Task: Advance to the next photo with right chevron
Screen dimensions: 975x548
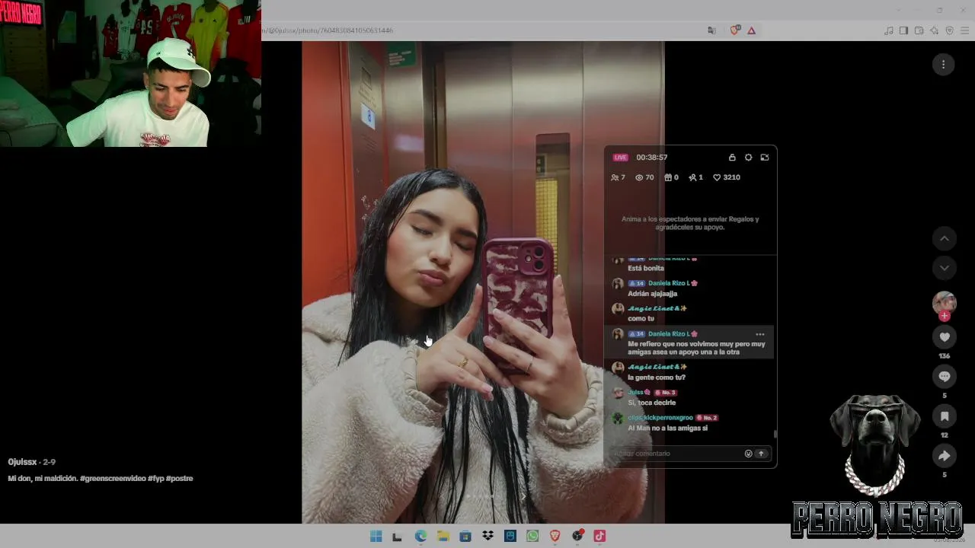Action: pyautogui.click(x=523, y=496)
